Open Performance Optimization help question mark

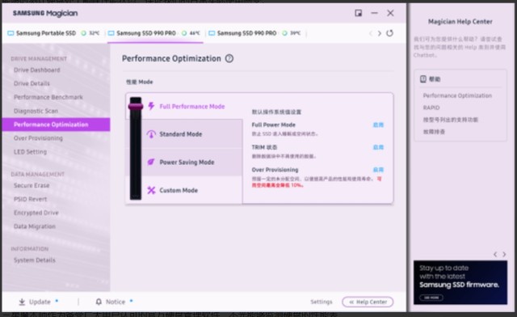click(229, 58)
